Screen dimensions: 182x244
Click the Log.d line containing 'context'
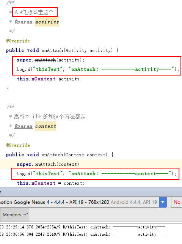[96, 174]
